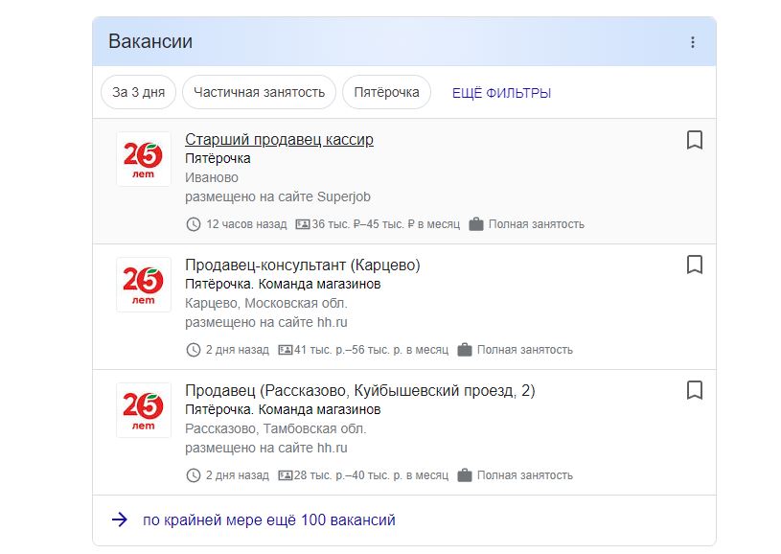Open the three-dot menu in Вакансии header

click(x=692, y=42)
